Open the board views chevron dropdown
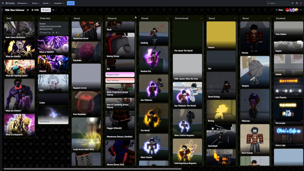The image size is (304, 171). (x=53, y=10)
